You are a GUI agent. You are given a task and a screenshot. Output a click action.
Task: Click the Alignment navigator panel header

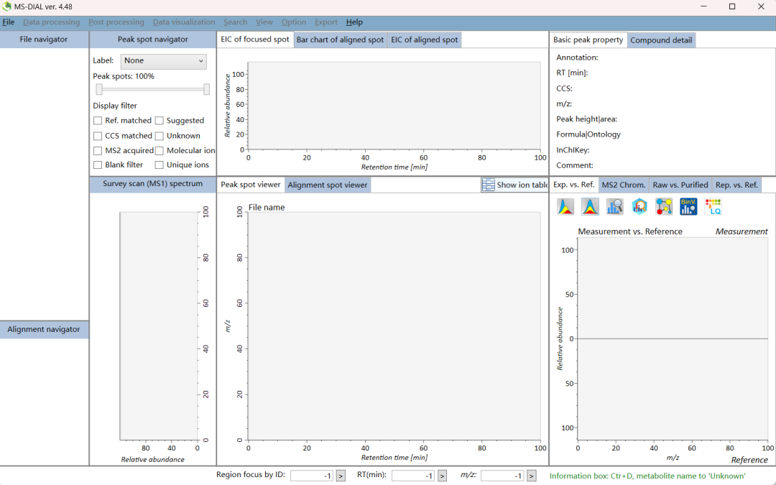point(44,330)
